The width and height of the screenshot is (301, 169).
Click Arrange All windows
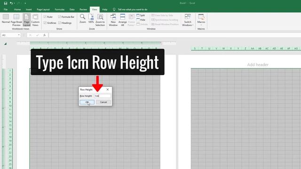(x=122, y=20)
